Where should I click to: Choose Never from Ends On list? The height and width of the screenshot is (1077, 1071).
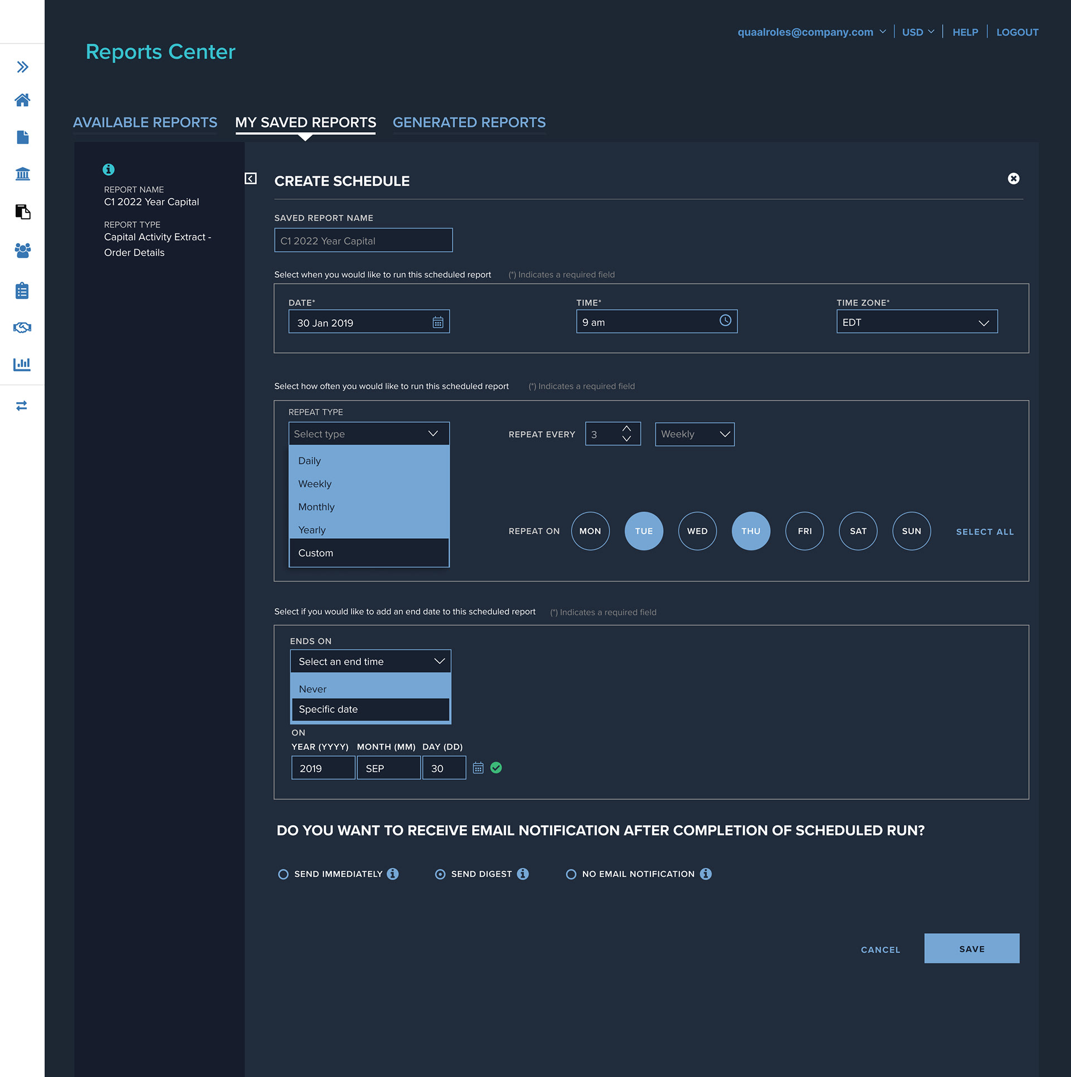[x=370, y=689]
